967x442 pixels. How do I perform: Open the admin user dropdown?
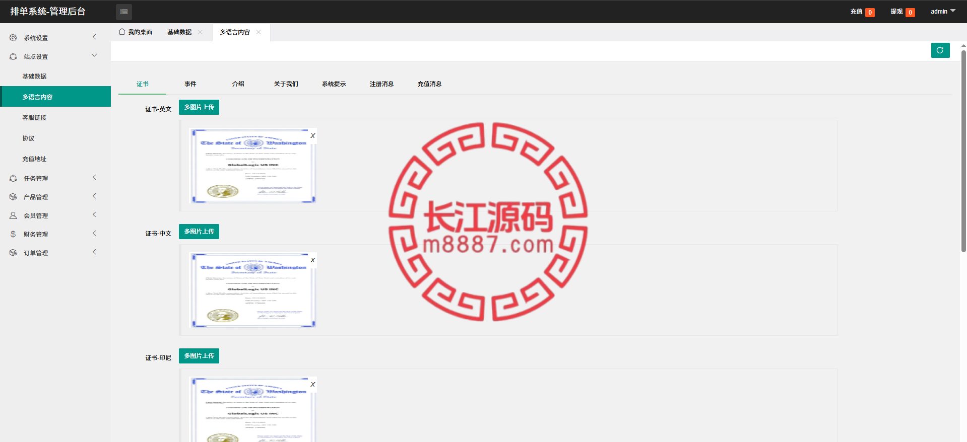pos(943,12)
